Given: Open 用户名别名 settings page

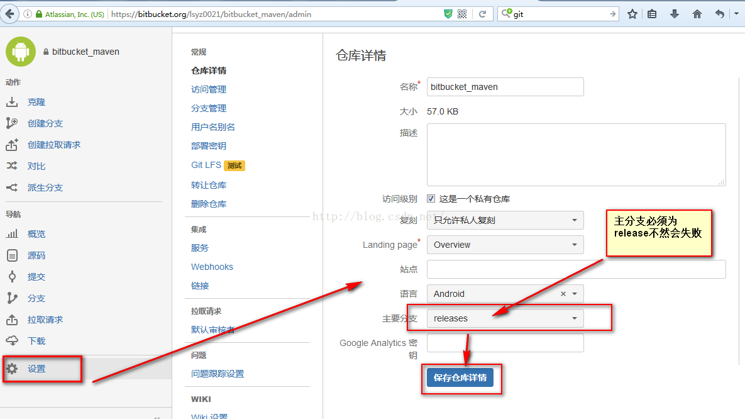Looking at the screenshot, I should coord(213,127).
